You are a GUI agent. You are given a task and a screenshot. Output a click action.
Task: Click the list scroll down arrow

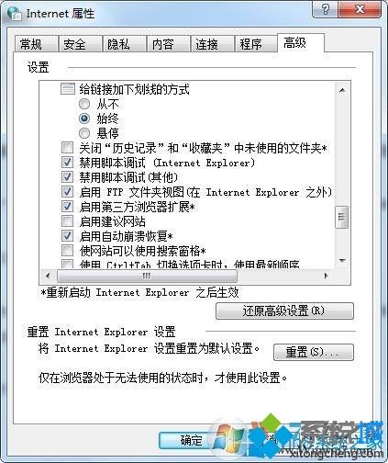(342, 261)
